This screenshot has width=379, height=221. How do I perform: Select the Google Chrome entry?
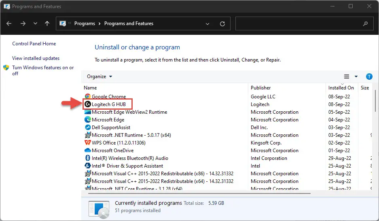(109, 97)
